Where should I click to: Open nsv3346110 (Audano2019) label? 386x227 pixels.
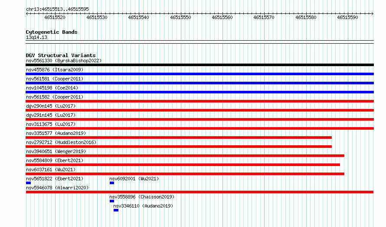click(x=143, y=206)
